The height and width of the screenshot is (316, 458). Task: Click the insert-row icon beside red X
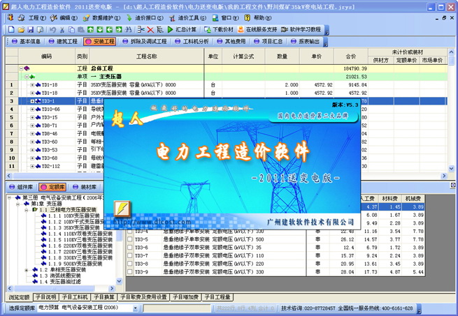pyautogui.click(x=141, y=29)
